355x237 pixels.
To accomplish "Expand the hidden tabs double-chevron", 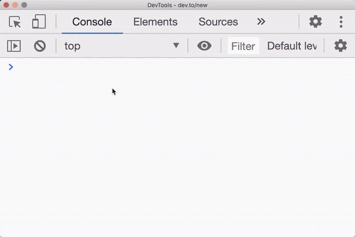I will click(x=261, y=22).
